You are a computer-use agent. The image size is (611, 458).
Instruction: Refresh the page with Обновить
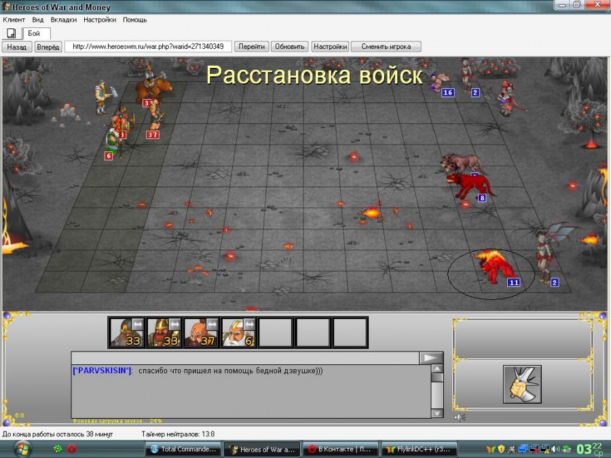(x=289, y=47)
